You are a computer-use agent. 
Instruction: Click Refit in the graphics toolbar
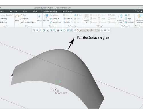[x=34, y=30]
